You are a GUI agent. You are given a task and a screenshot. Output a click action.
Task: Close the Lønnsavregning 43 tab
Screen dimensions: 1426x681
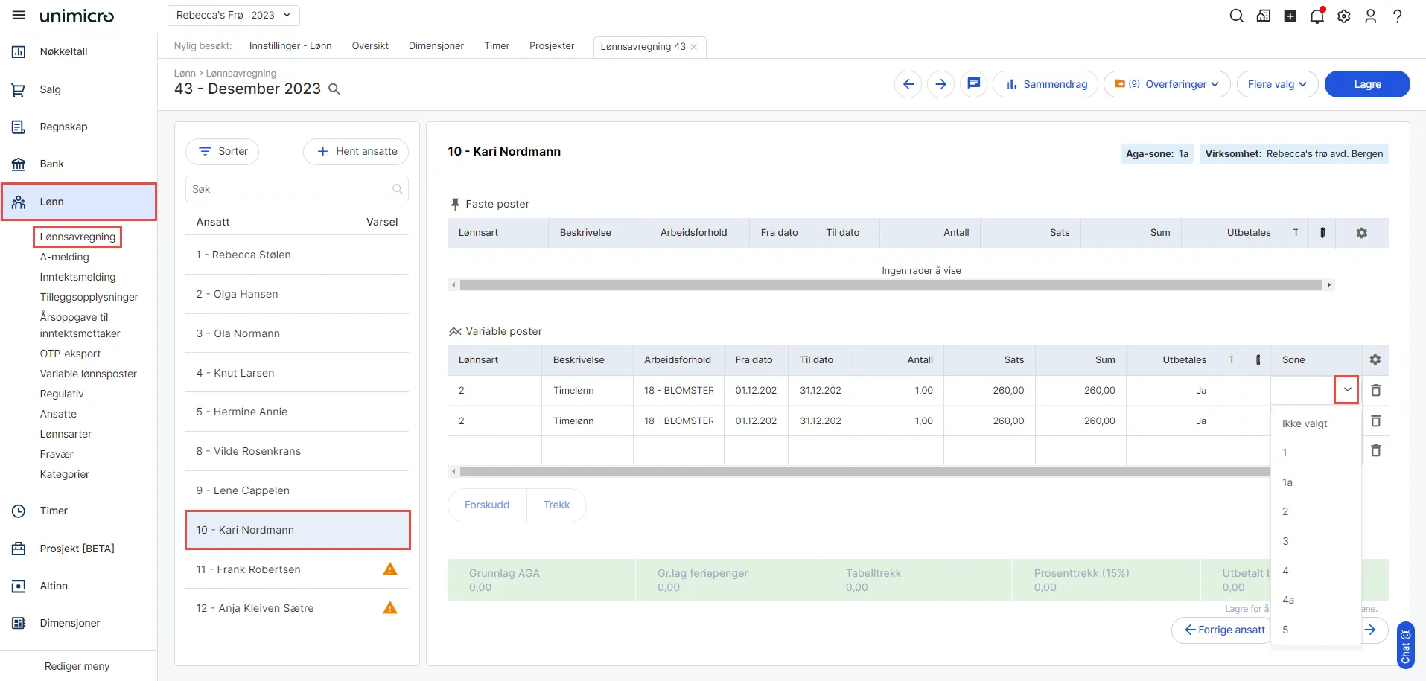coord(694,47)
